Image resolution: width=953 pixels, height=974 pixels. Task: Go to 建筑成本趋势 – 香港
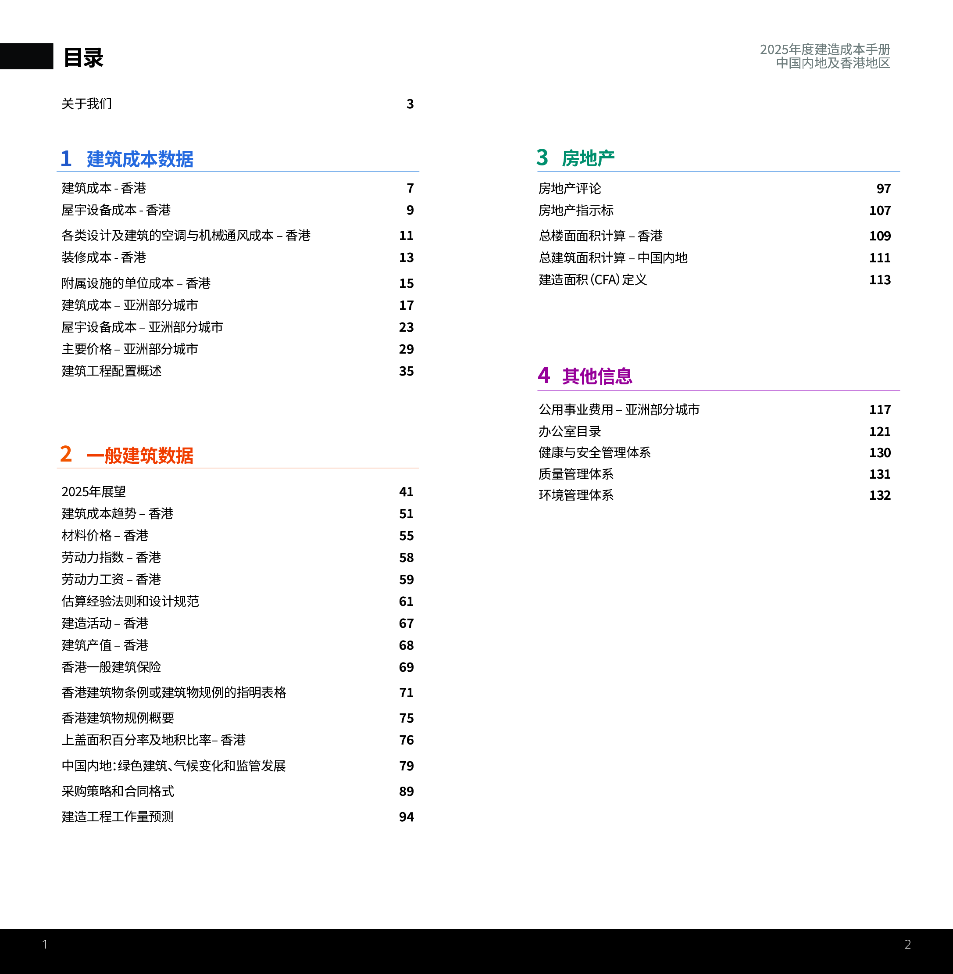[118, 514]
